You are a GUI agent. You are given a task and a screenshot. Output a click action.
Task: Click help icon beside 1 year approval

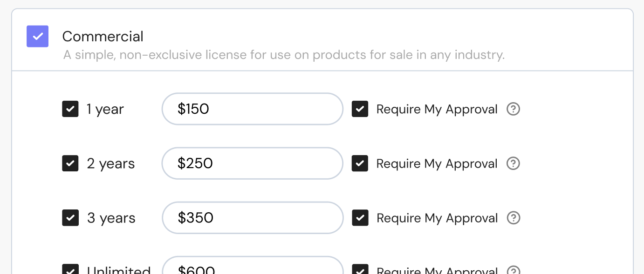click(x=513, y=109)
